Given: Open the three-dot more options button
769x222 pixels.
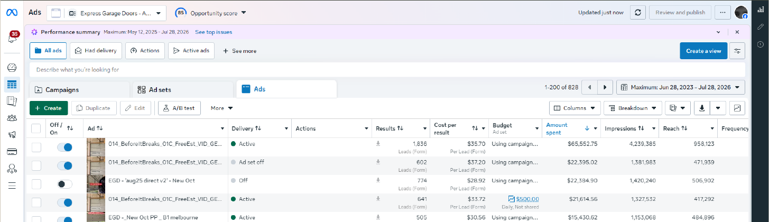Looking at the screenshot, I should [x=722, y=13].
